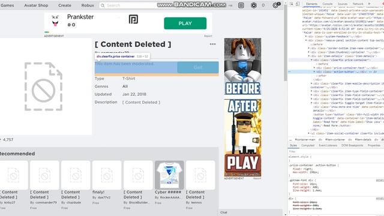Click #item-container in DOM breadcrumb
The width and height of the screenshot is (384, 216).
[335, 140]
